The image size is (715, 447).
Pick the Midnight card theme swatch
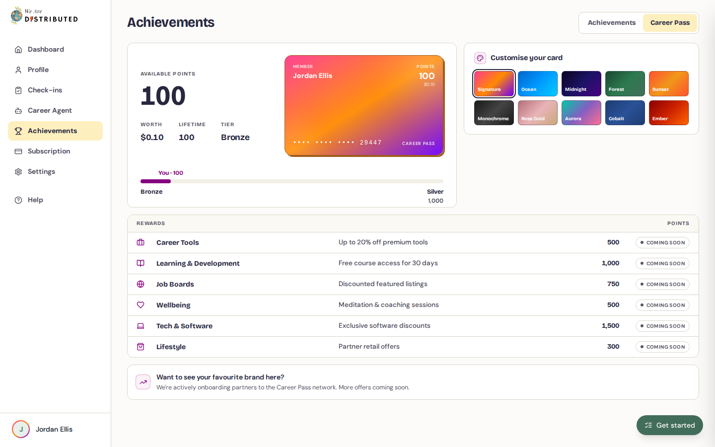[581, 83]
